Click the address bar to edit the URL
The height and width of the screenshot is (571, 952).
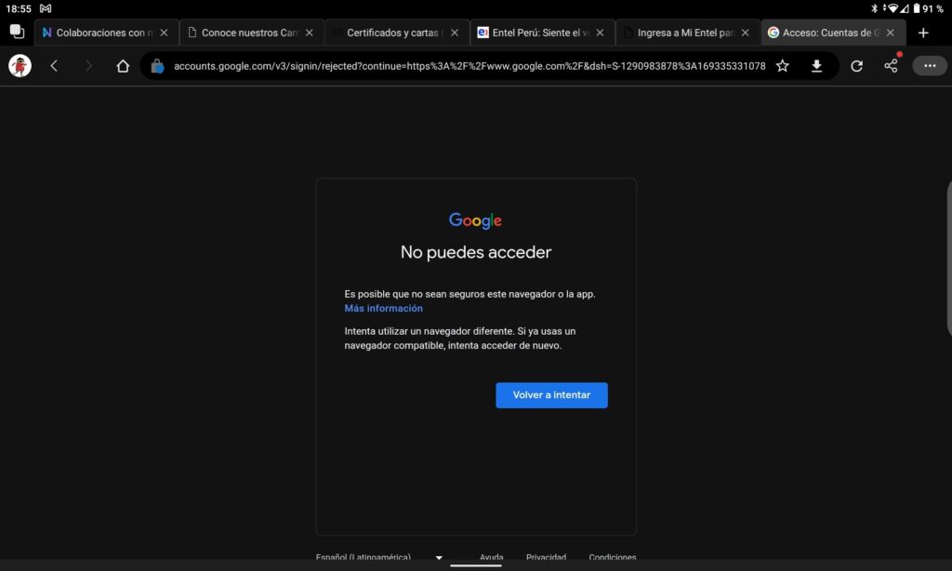[x=465, y=65]
